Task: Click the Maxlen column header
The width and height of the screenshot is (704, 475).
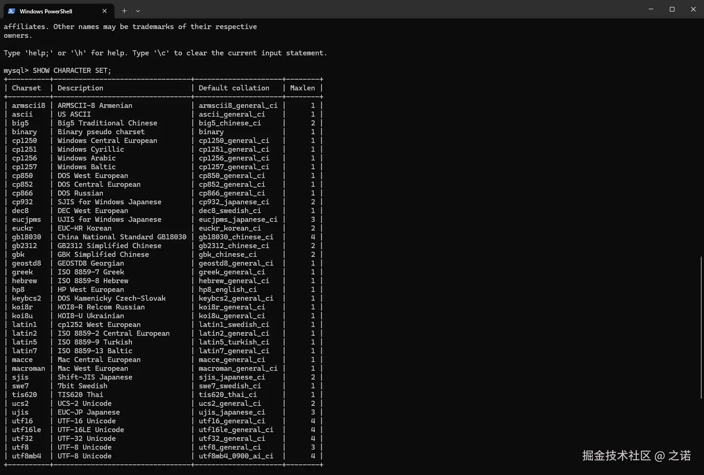Action: coord(302,88)
